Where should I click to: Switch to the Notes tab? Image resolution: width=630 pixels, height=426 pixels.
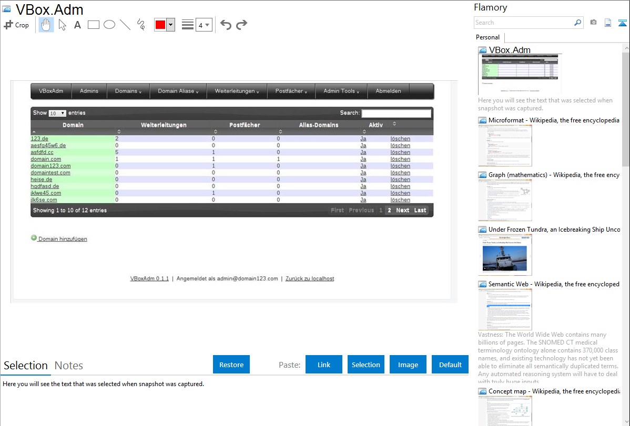click(x=69, y=366)
